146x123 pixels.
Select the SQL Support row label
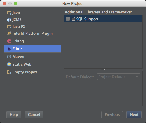click(x=87, y=19)
